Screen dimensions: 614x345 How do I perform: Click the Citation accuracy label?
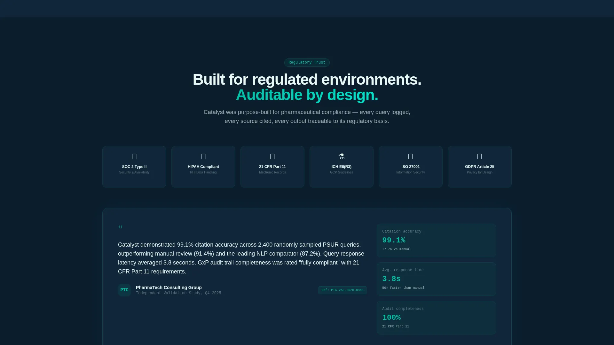402,232
